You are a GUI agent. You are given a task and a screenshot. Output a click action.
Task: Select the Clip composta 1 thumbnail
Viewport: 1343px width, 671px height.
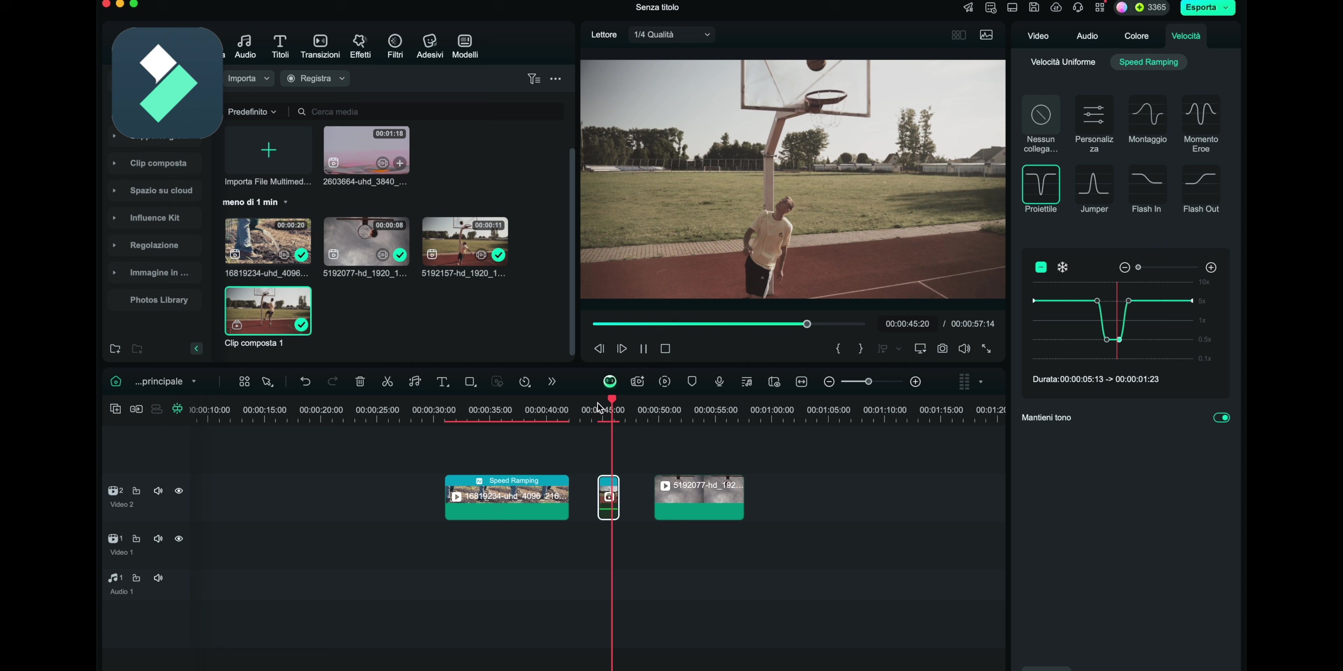[268, 310]
